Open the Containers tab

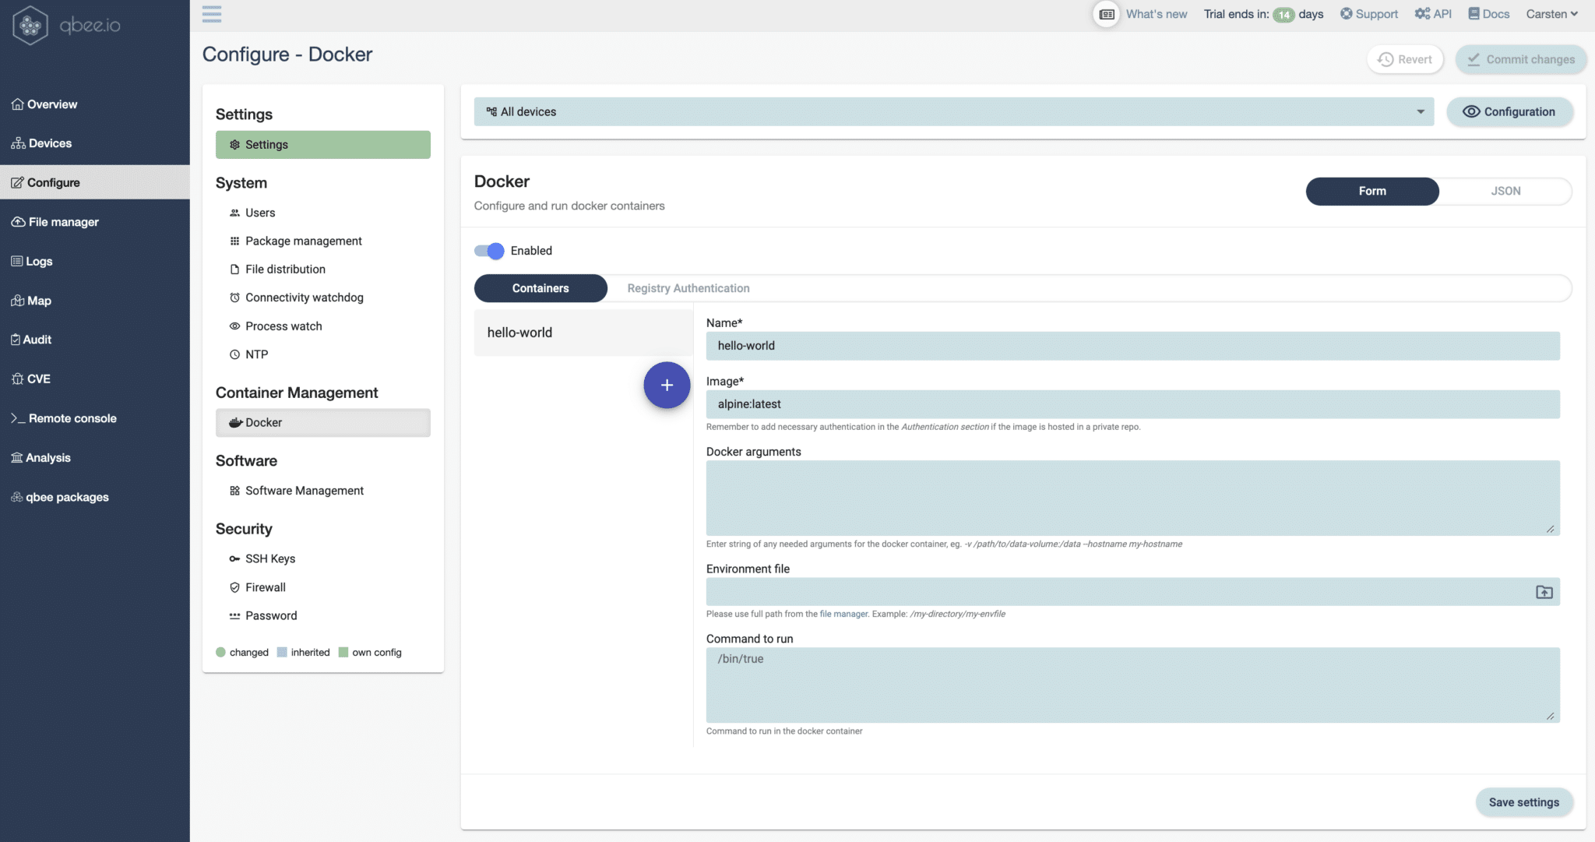click(x=540, y=288)
